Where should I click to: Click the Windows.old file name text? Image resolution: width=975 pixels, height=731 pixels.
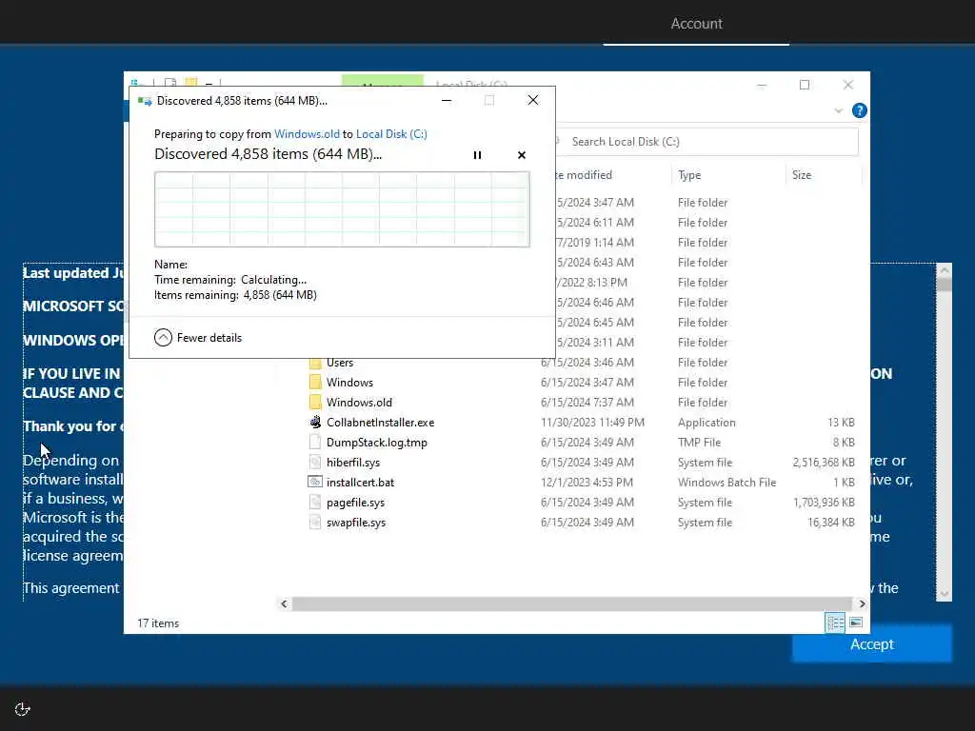click(359, 403)
